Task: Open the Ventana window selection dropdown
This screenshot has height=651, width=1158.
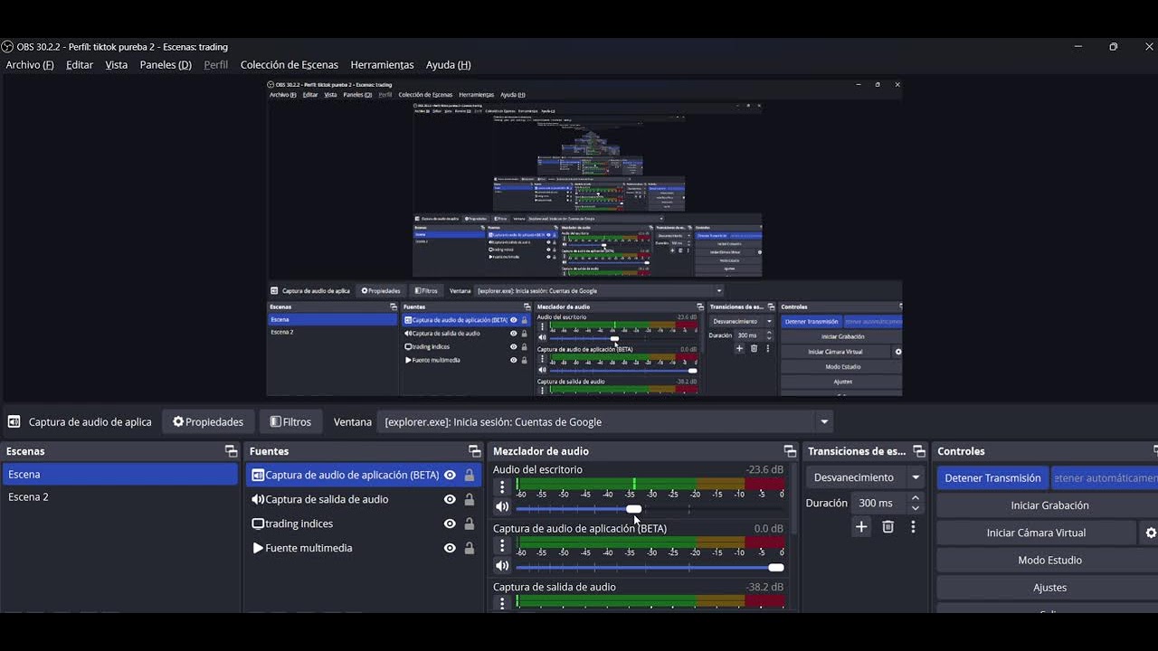Action: [605, 422]
